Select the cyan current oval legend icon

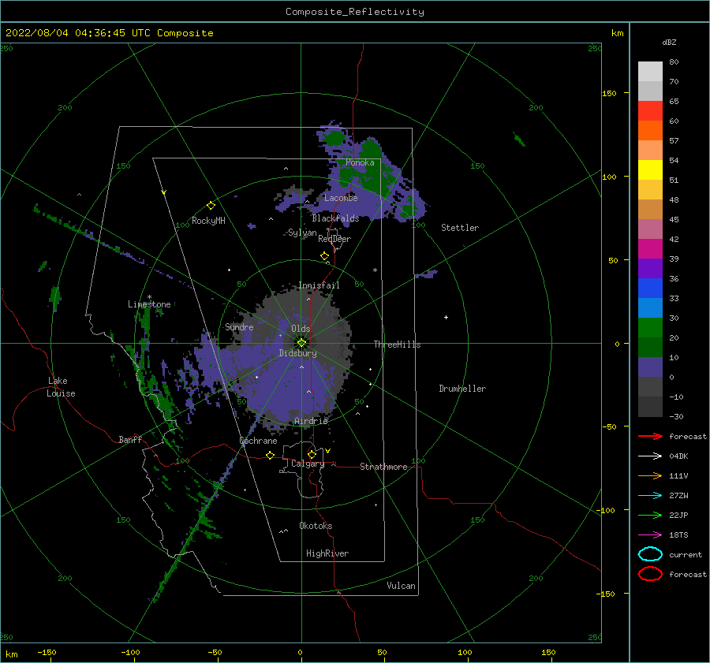[x=650, y=554]
